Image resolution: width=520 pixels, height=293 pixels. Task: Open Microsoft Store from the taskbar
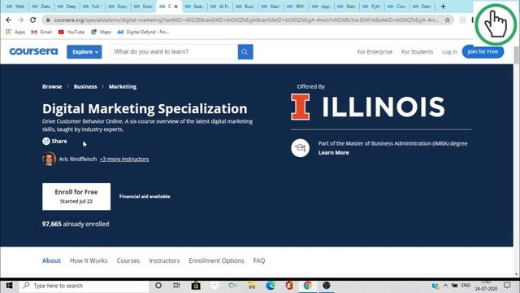point(196,286)
